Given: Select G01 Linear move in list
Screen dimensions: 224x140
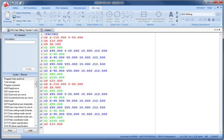Looking at the screenshot, I should tap(12, 91).
